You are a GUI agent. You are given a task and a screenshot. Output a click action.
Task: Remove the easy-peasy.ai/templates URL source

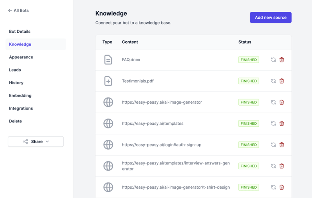282,124
